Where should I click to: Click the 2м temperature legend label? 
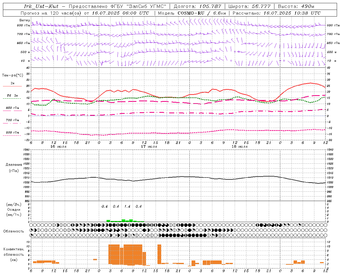[13, 83]
